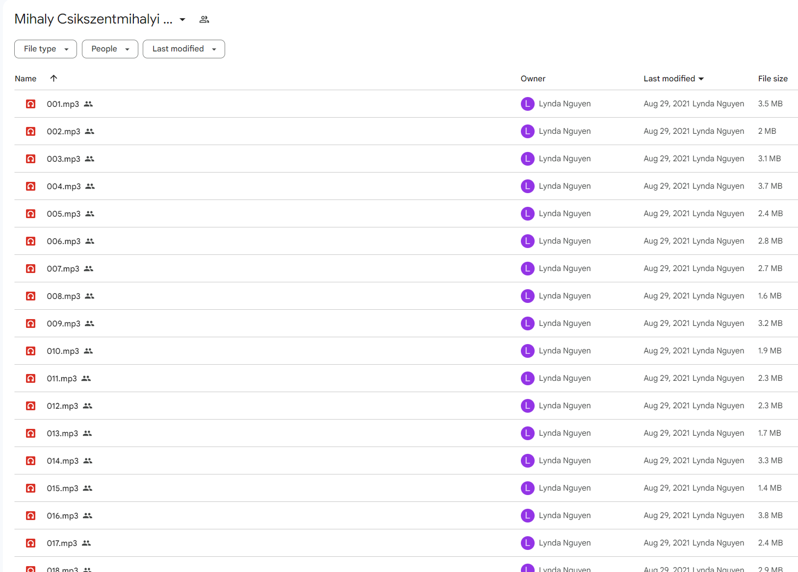Click owner Lynda Nguyen in the 007.mp3 row
The width and height of the screenshot is (798, 572).
click(565, 269)
